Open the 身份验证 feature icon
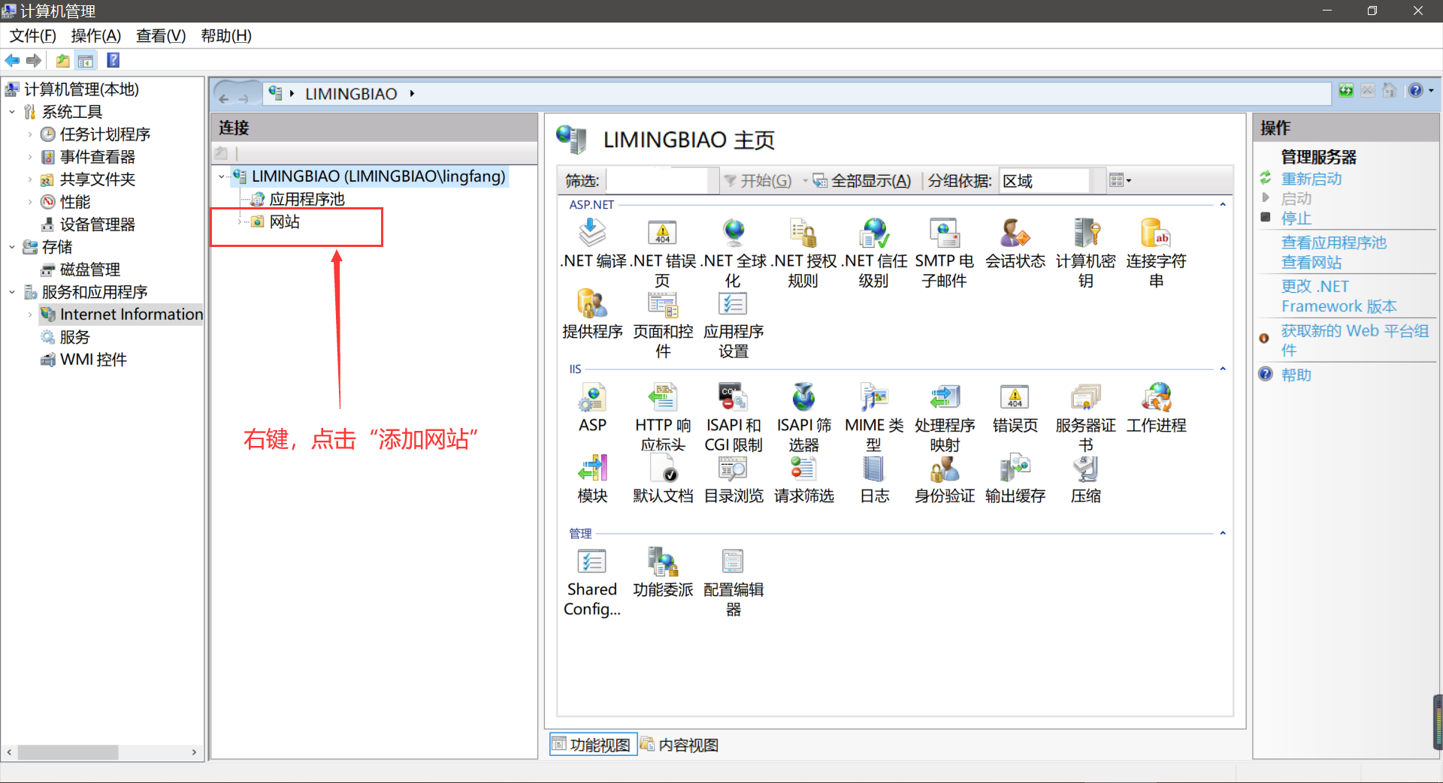The image size is (1443, 783). pyautogui.click(x=944, y=468)
